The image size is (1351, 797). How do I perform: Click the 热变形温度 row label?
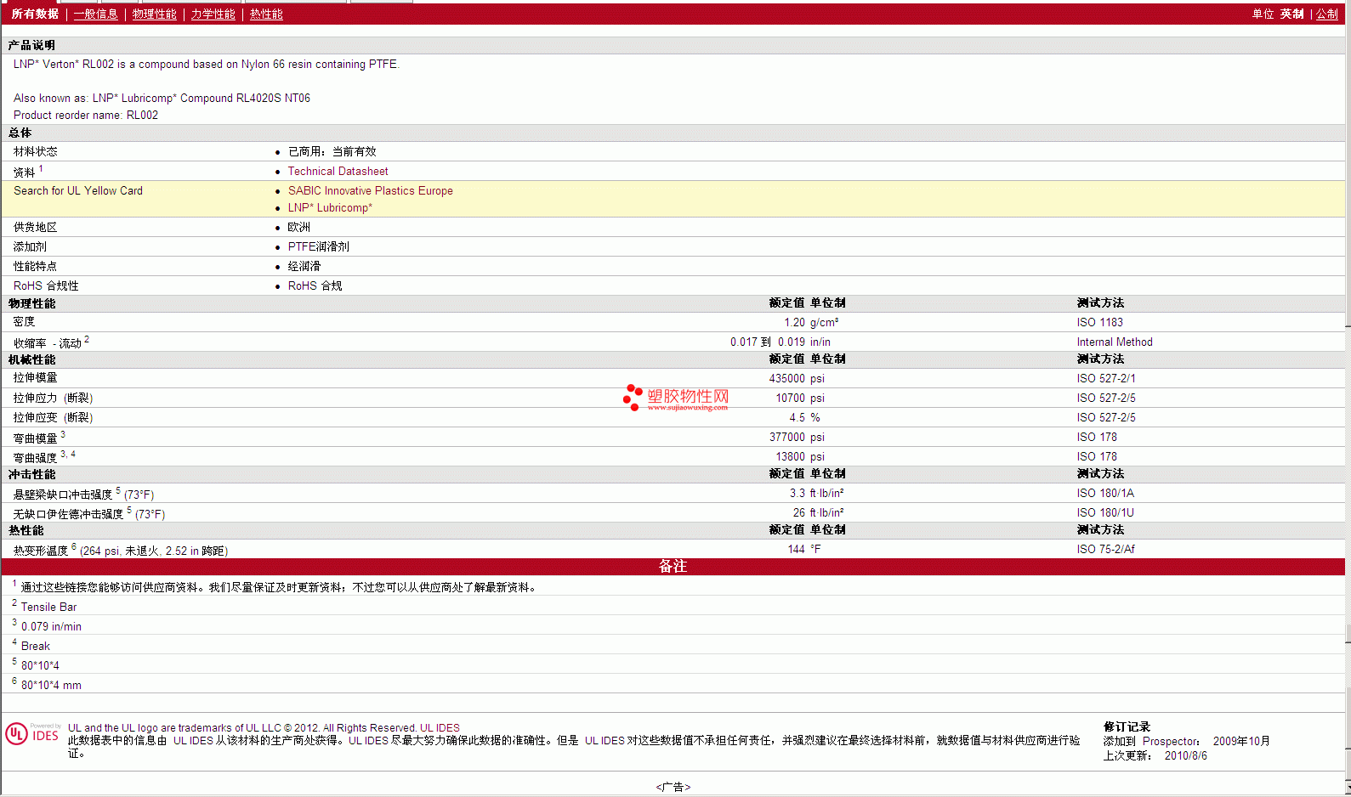(41, 551)
